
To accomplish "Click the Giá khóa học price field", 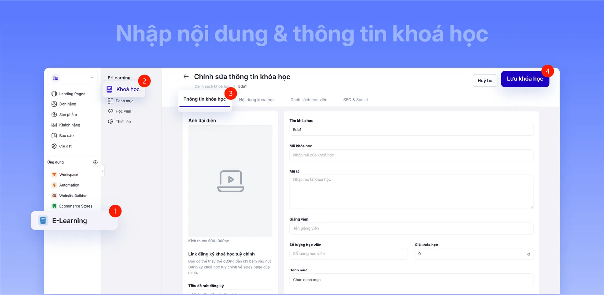I will pyautogui.click(x=474, y=254).
